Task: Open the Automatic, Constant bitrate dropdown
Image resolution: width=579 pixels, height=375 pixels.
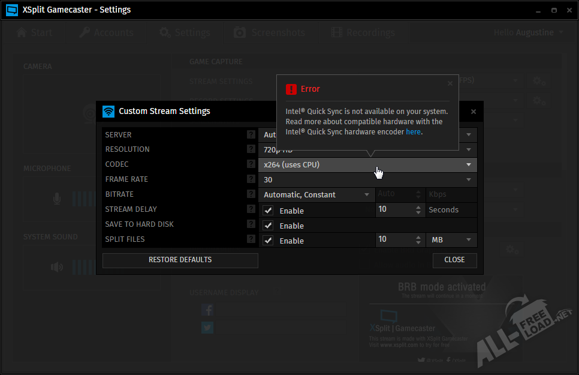Action: click(316, 194)
